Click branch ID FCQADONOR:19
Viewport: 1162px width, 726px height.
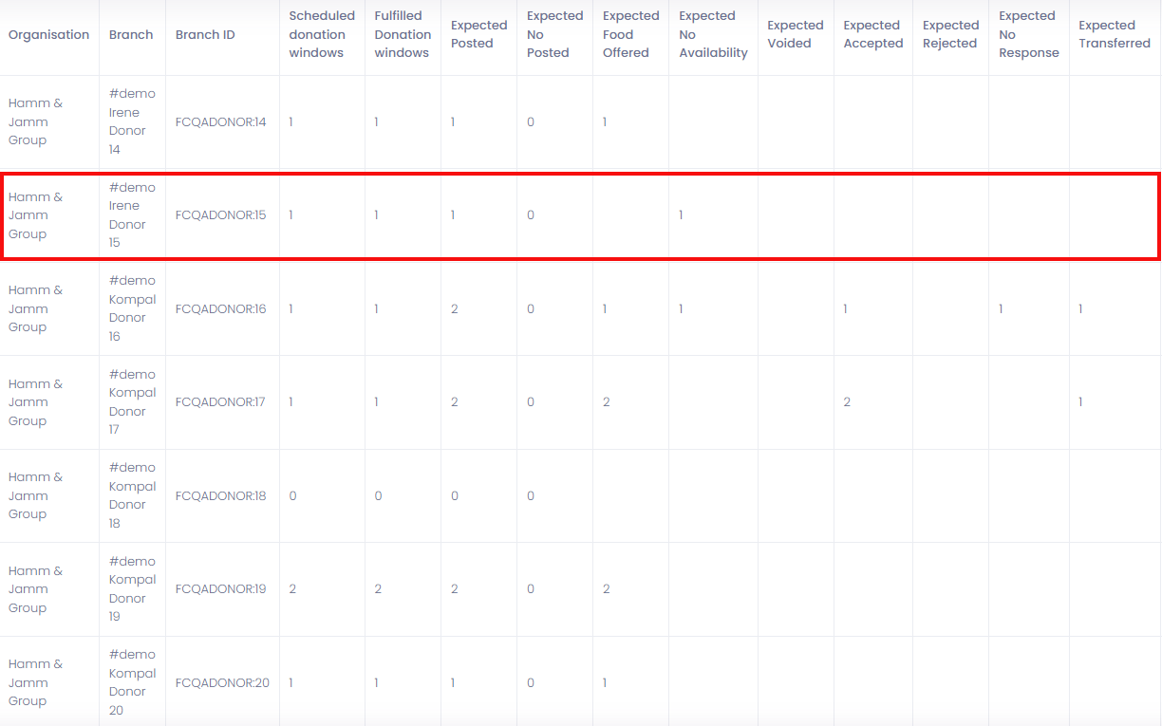click(x=221, y=589)
